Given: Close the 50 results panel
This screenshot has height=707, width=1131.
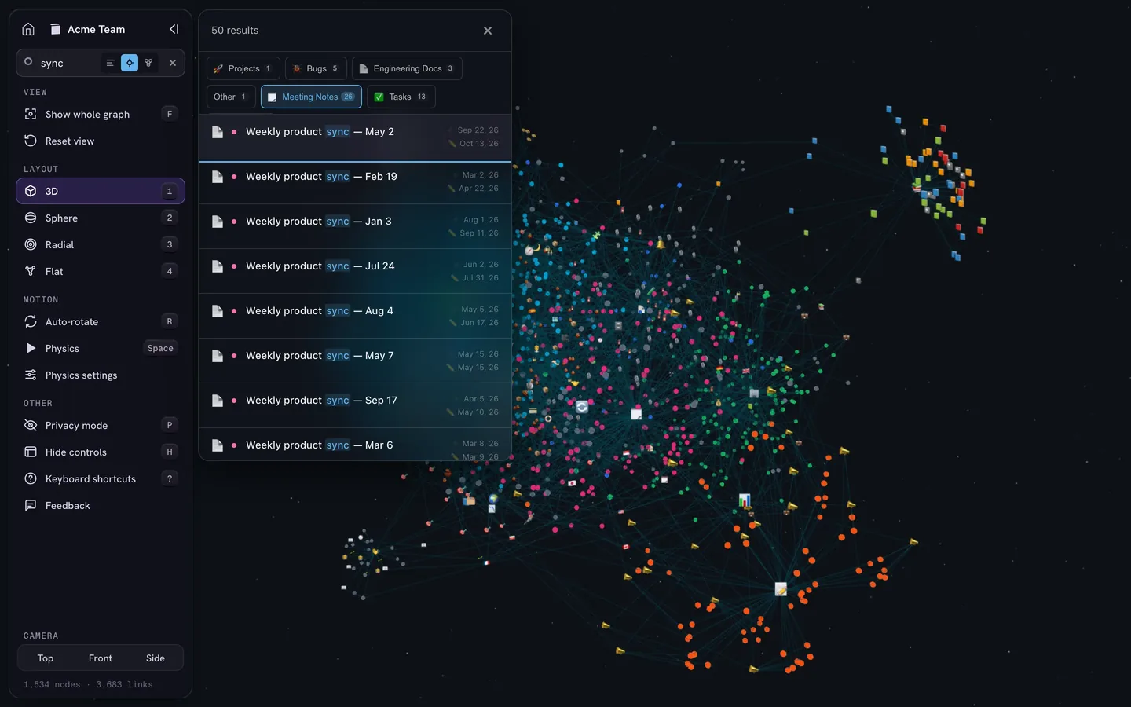Looking at the screenshot, I should 488,31.
